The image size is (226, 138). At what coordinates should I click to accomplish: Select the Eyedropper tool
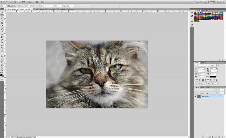[2, 26]
